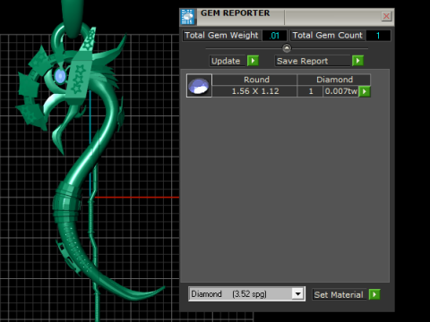Click the Total Gem Weight label
This screenshot has height=322, width=430.
click(x=221, y=36)
